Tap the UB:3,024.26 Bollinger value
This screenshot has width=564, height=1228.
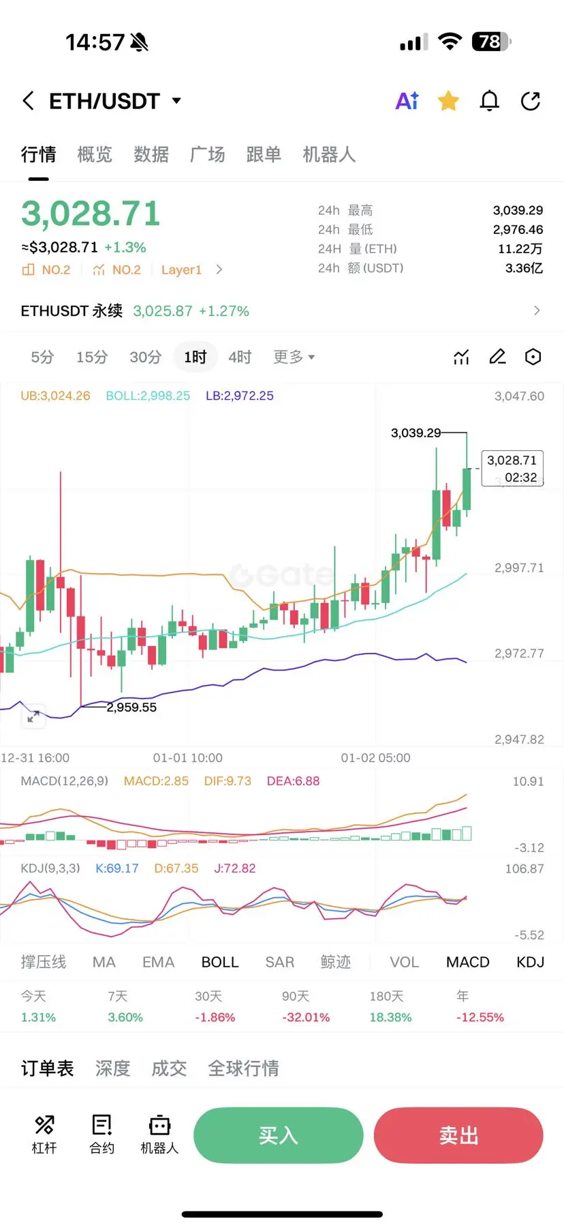(55, 396)
